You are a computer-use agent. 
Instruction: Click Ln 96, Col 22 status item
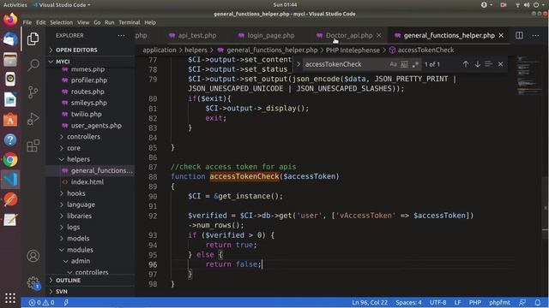[x=370, y=302]
